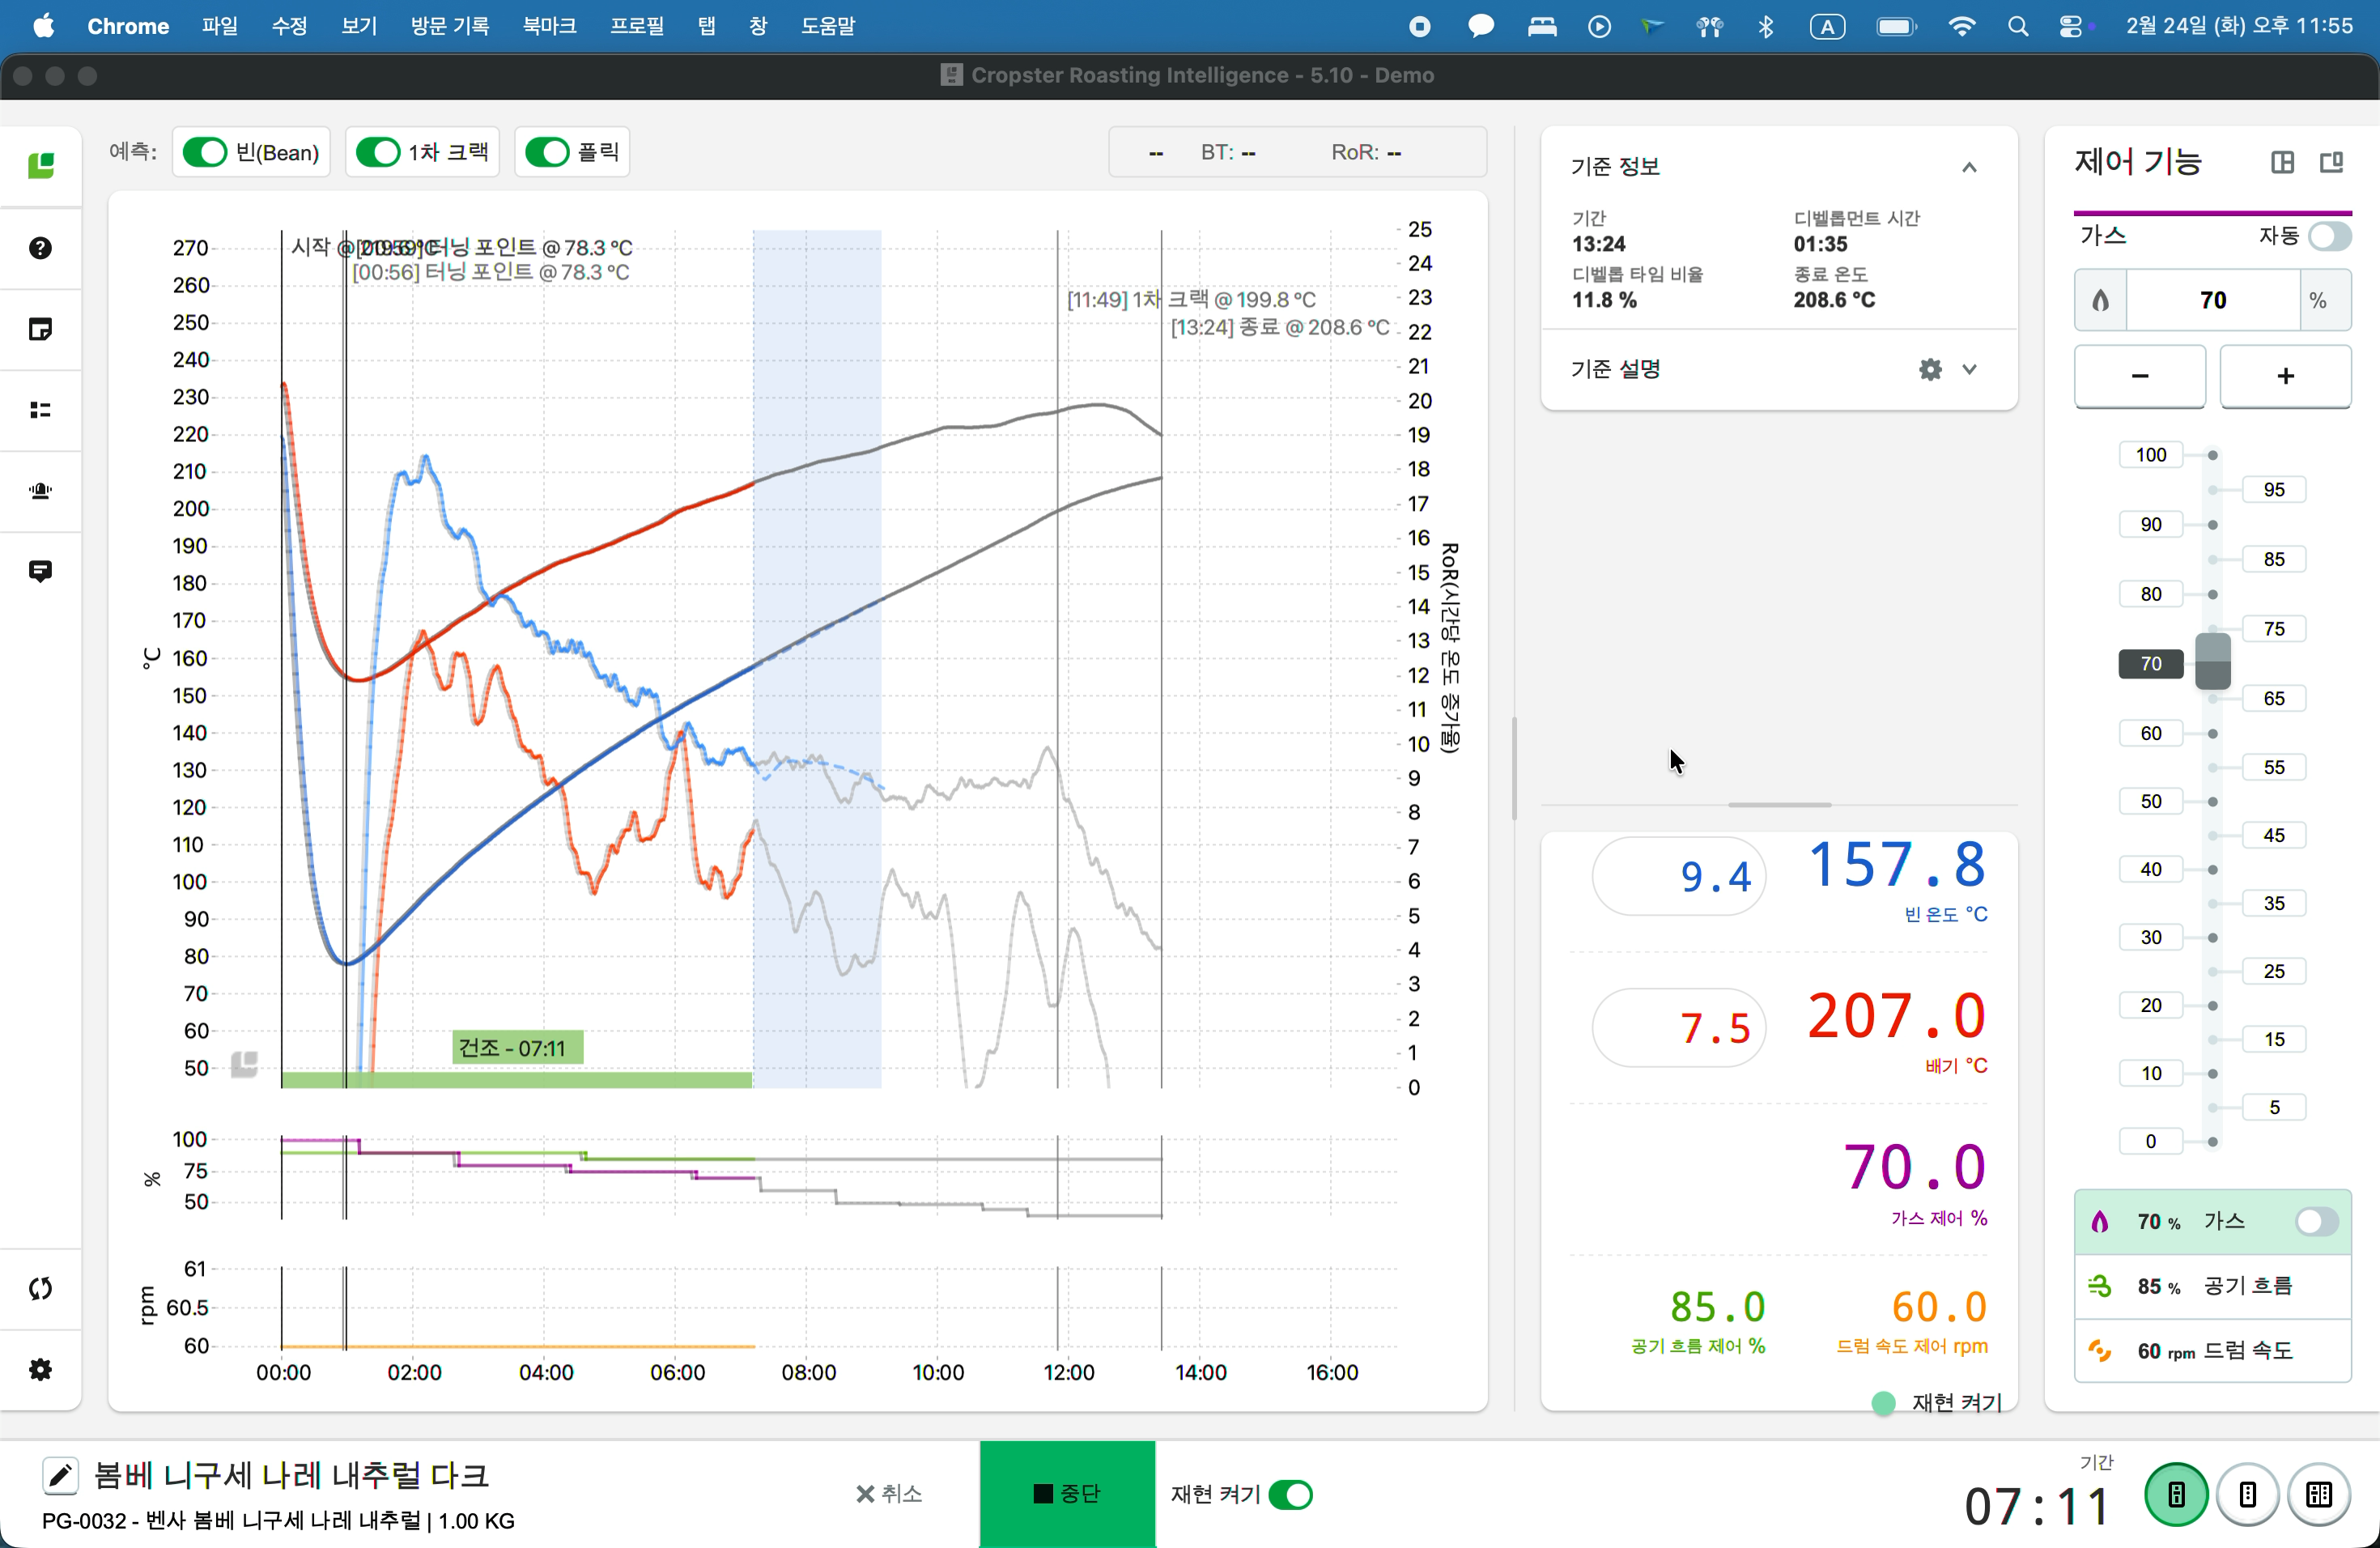Collapse the 기준 정보 panel chevron
The image size is (2380, 1548).
coord(1969,167)
